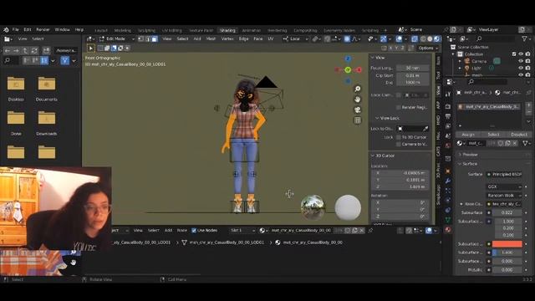Select the tweak tool in viewport toolbar
Screen dimensions: 535x301
click(91, 48)
